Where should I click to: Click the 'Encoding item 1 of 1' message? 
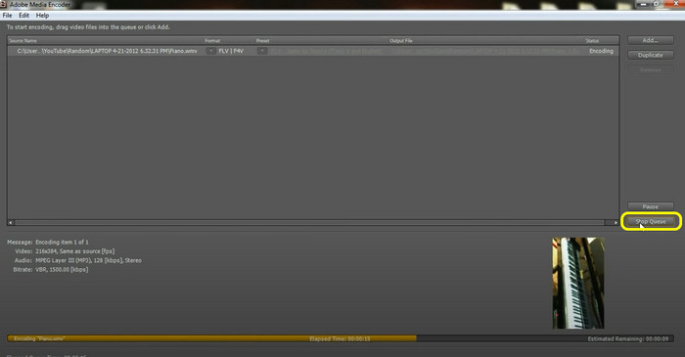pyautogui.click(x=62, y=242)
